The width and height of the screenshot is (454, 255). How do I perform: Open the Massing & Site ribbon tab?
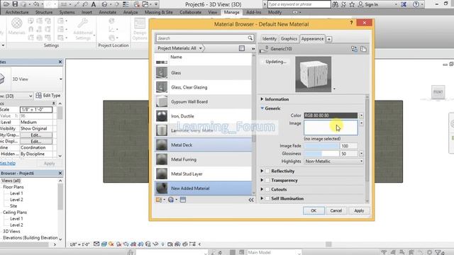158,13
